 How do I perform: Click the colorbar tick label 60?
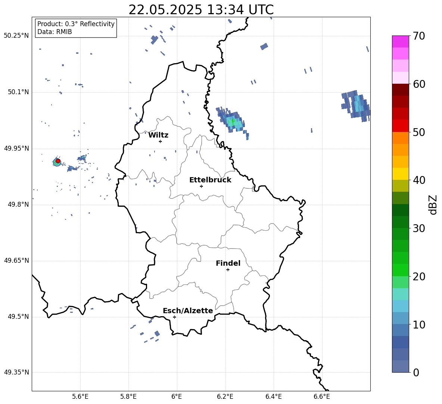click(419, 84)
